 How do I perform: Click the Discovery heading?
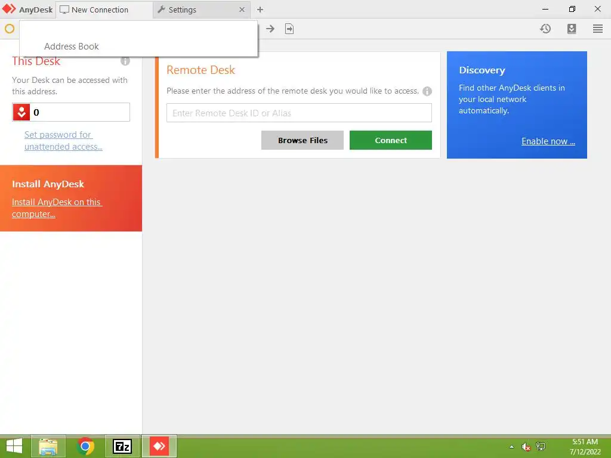point(482,70)
